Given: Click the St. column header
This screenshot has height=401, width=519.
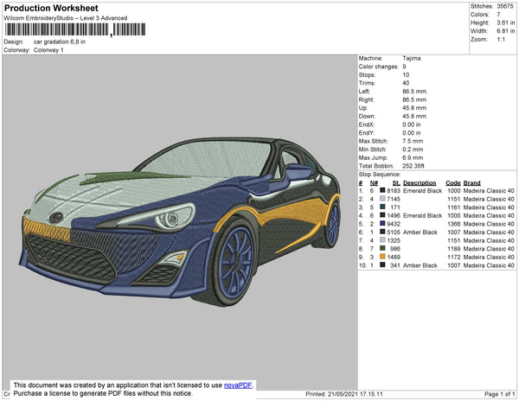Looking at the screenshot, I should tap(395, 183).
